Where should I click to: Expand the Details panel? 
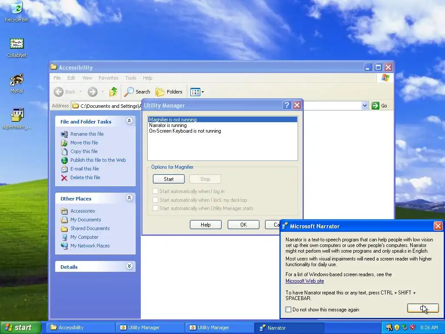129,266
